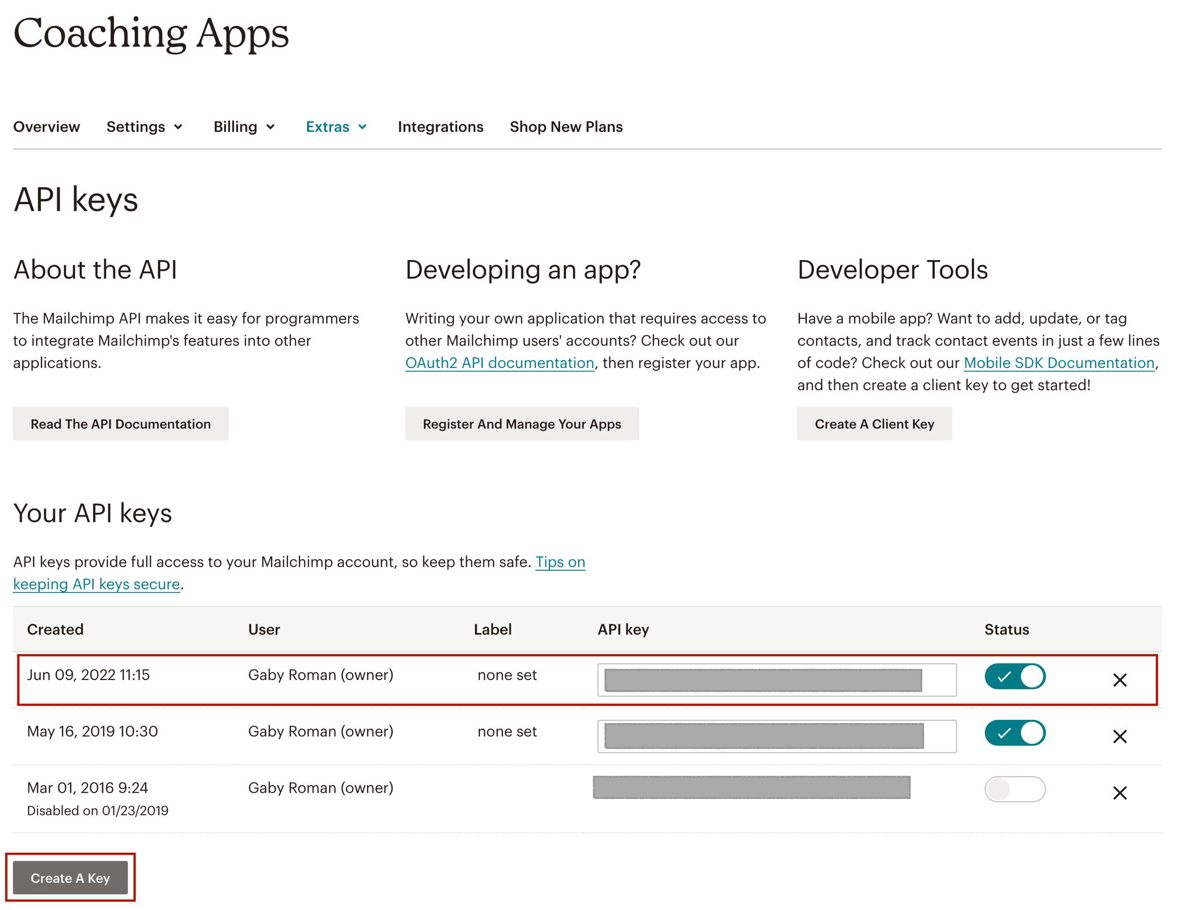Expand the Billing dropdown menu

[244, 127]
